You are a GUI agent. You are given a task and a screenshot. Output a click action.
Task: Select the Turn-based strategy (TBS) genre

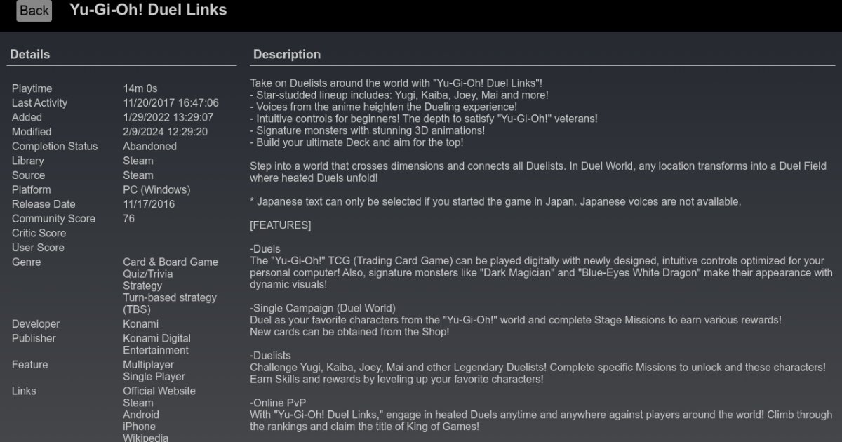click(x=170, y=303)
